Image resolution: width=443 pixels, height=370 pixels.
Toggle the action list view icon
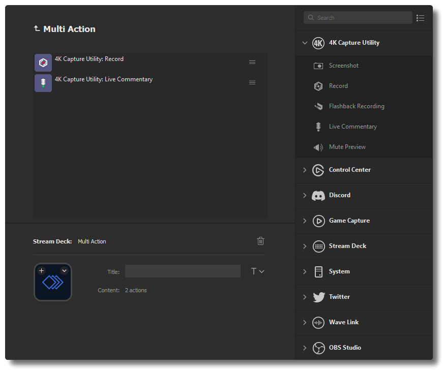click(420, 18)
